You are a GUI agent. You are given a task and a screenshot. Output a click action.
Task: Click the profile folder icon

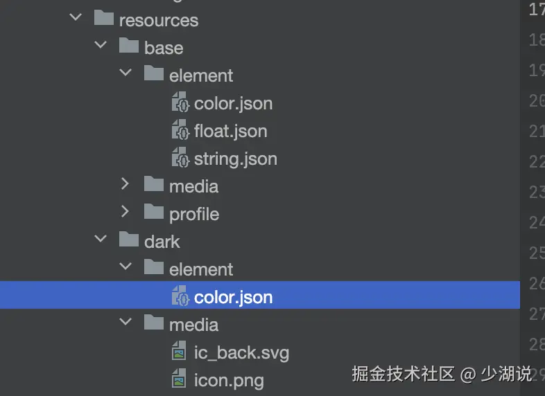pos(154,213)
